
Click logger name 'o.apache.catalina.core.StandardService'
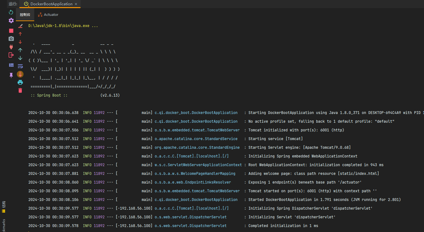(x=196, y=139)
